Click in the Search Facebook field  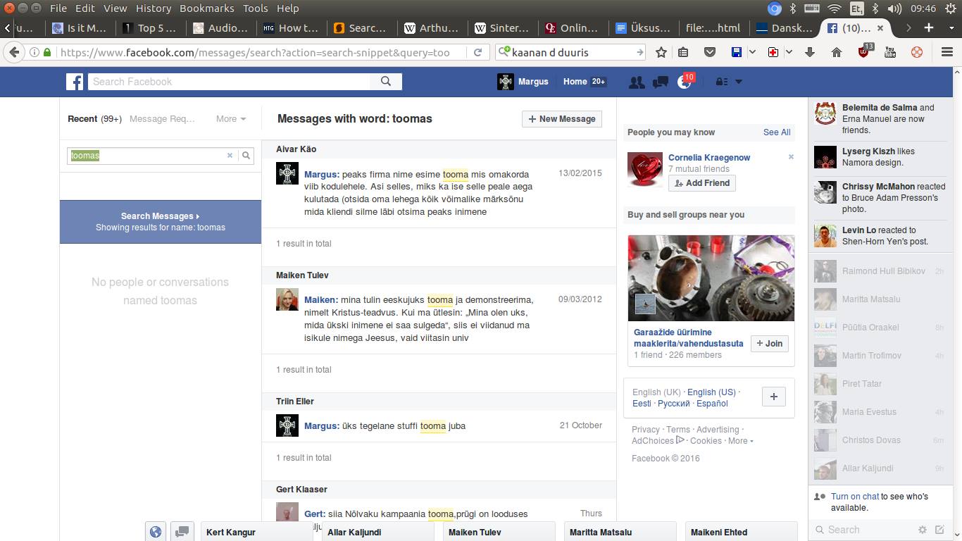(230, 82)
